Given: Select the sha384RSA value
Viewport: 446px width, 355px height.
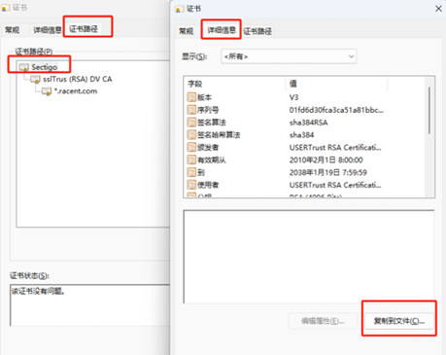Looking at the screenshot, I should click(308, 123).
